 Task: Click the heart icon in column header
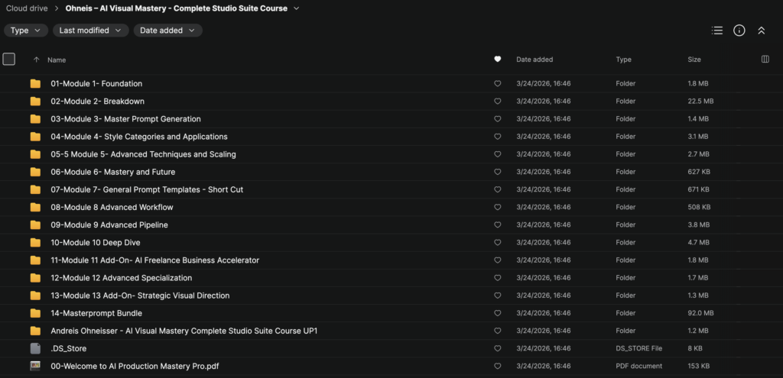click(x=498, y=60)
